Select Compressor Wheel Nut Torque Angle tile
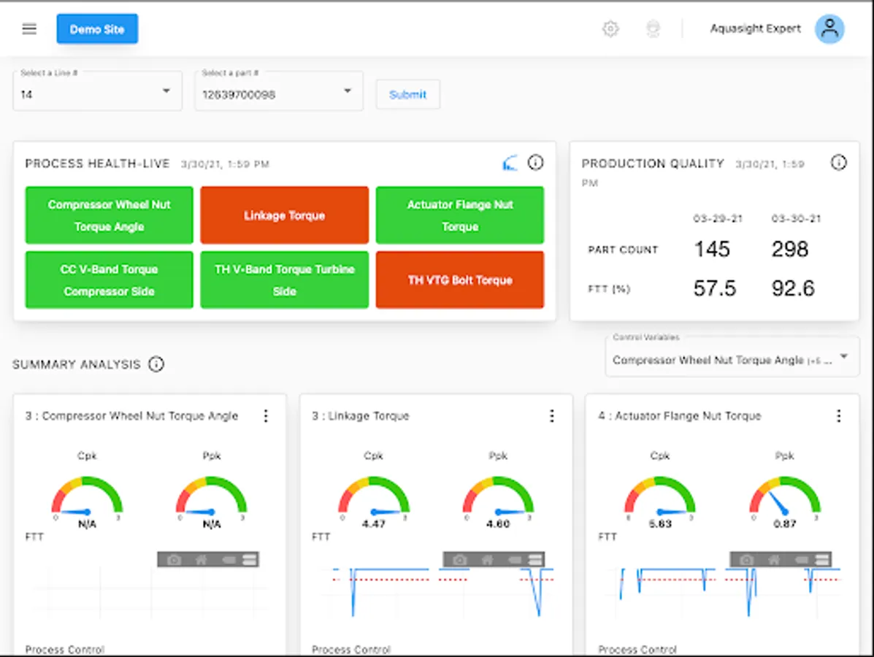Viewport: 874px width, 657px height. click(110, 215)
